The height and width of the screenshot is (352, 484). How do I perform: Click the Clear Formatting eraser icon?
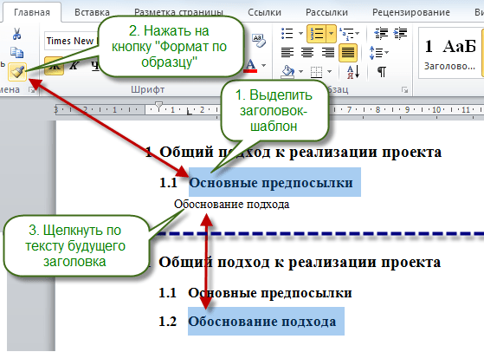coord(259,41)
